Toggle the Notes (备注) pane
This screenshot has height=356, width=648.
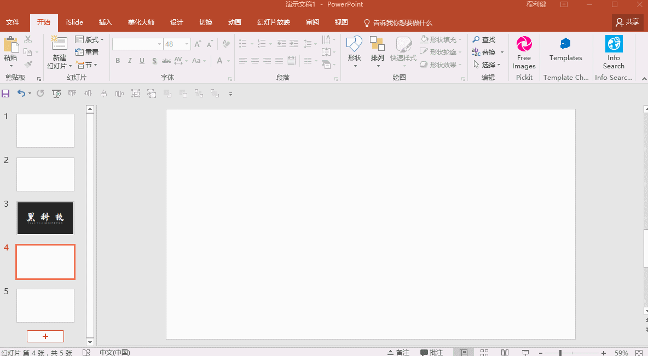pyautogui.click(x=398, y=353)
